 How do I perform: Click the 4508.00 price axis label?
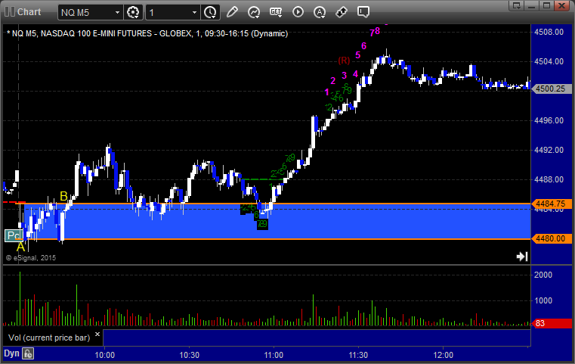pyautogui.click(x=549, y=32)
